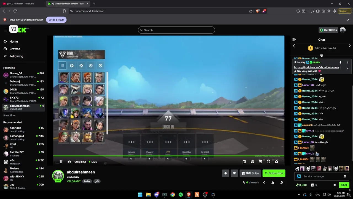Toggle pin on the BotRix message
Viewport: 353px width, 199px height.
pyautogui.click(x=340, y=62)
